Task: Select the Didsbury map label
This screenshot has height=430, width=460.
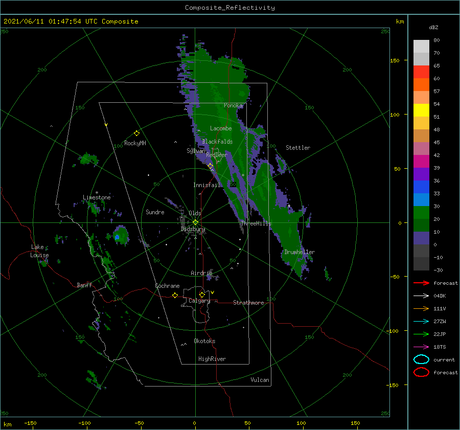Action: click(193, 229)
